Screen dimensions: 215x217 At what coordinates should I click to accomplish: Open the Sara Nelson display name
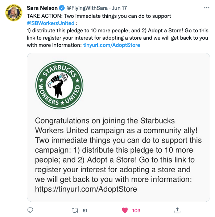42,8
